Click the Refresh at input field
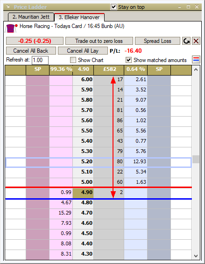The height and width of the screenshot is (264, 205). click(40, 60)
